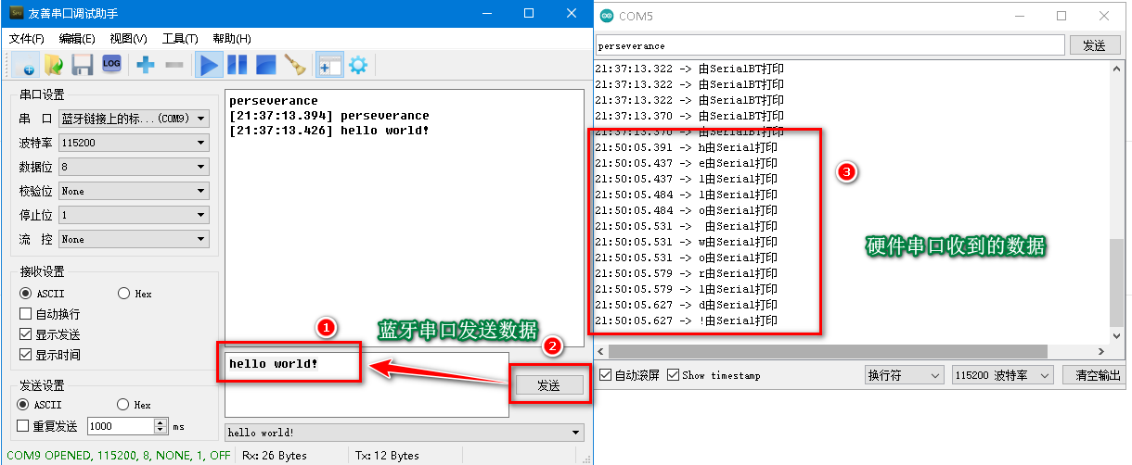Click the COM5 window Arduino icon
Screen dimensions: 1132x465
[x=607, y=16]
